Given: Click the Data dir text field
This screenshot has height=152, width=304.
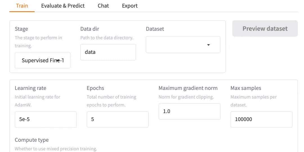Looking at the screenshot, I should coord(108,52).
